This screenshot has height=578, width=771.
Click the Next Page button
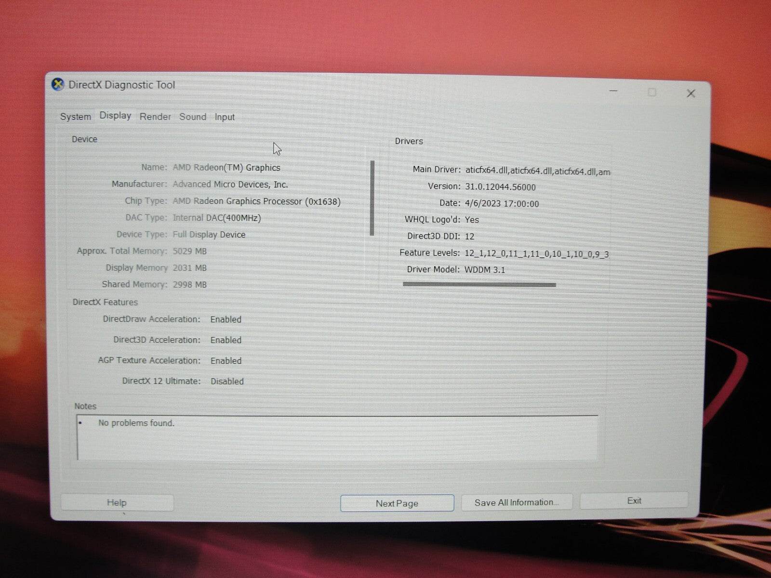pyautogui.click(x=397, y=503)
